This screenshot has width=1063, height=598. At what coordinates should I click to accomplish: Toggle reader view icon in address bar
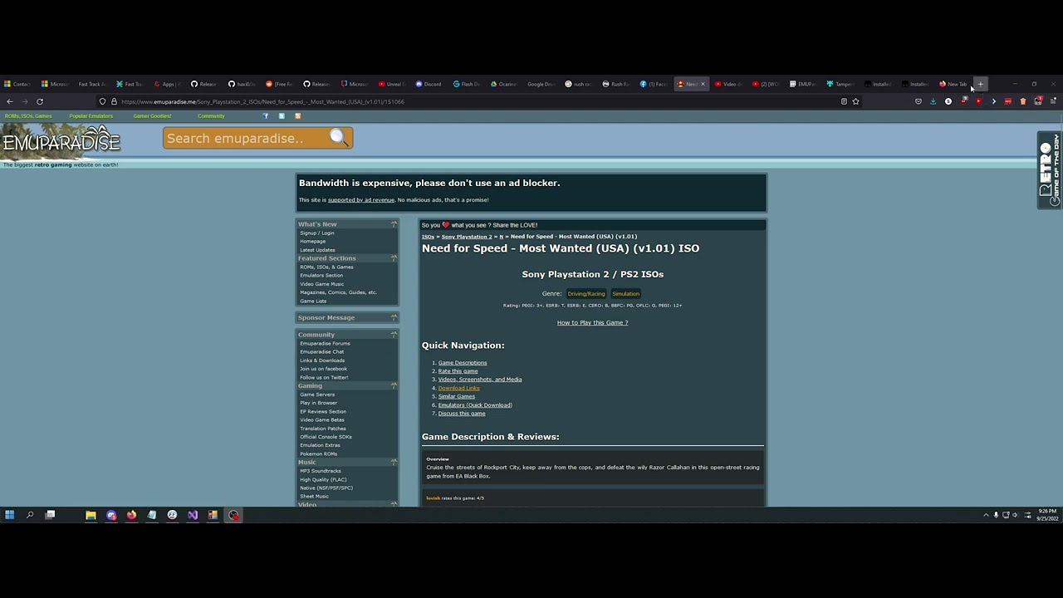[x=844, y=101]
